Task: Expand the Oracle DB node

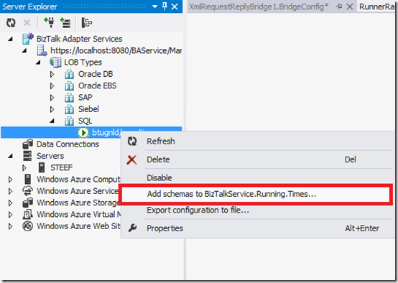Action: (52, 74)
